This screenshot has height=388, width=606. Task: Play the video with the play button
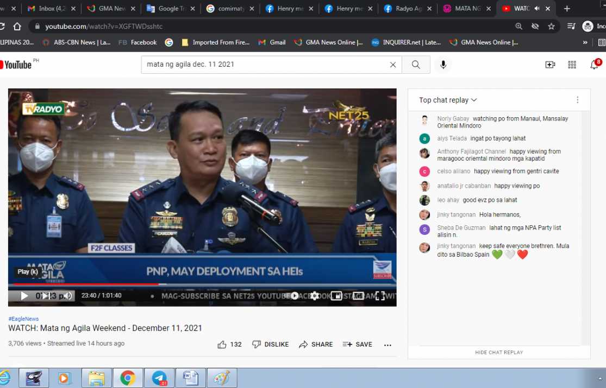point(24,296)
